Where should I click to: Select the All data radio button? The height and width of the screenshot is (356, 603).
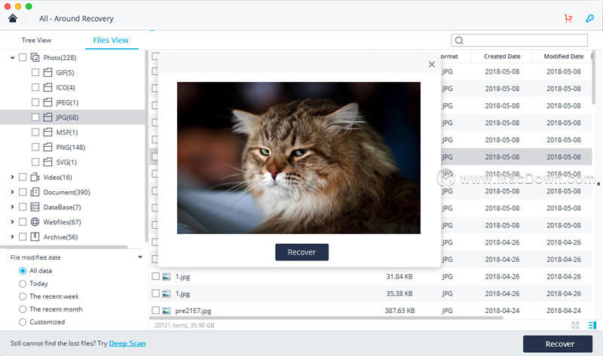(23, 271)
